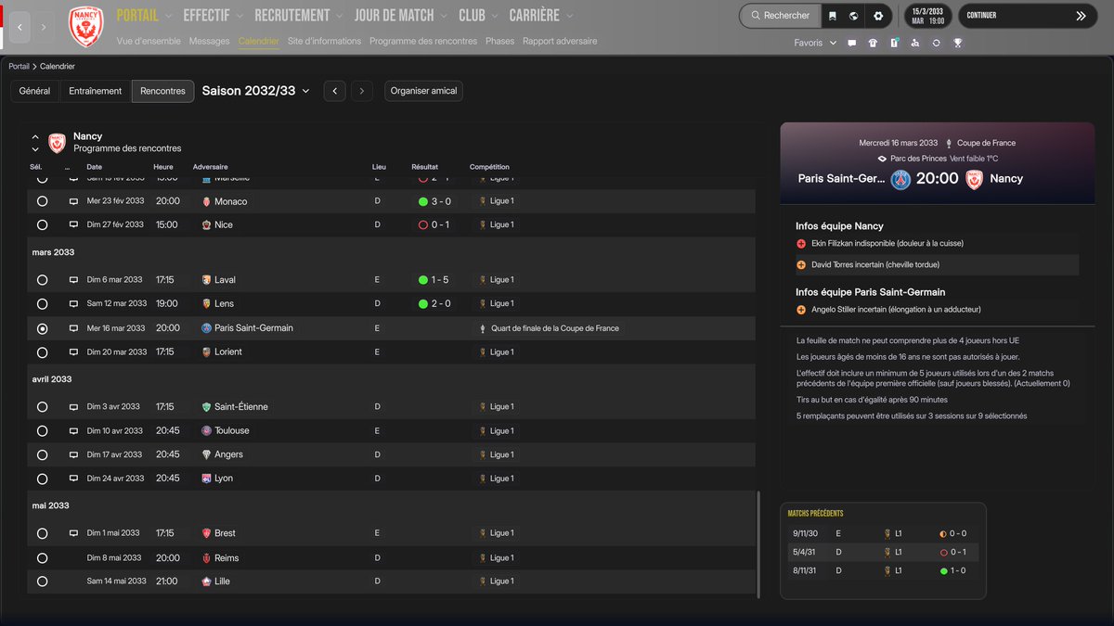Click the Paris Saint-Germain crest in fixture list
This screenshot has width=1114, height=626.
pyautogui.click(x=207, y=328)
